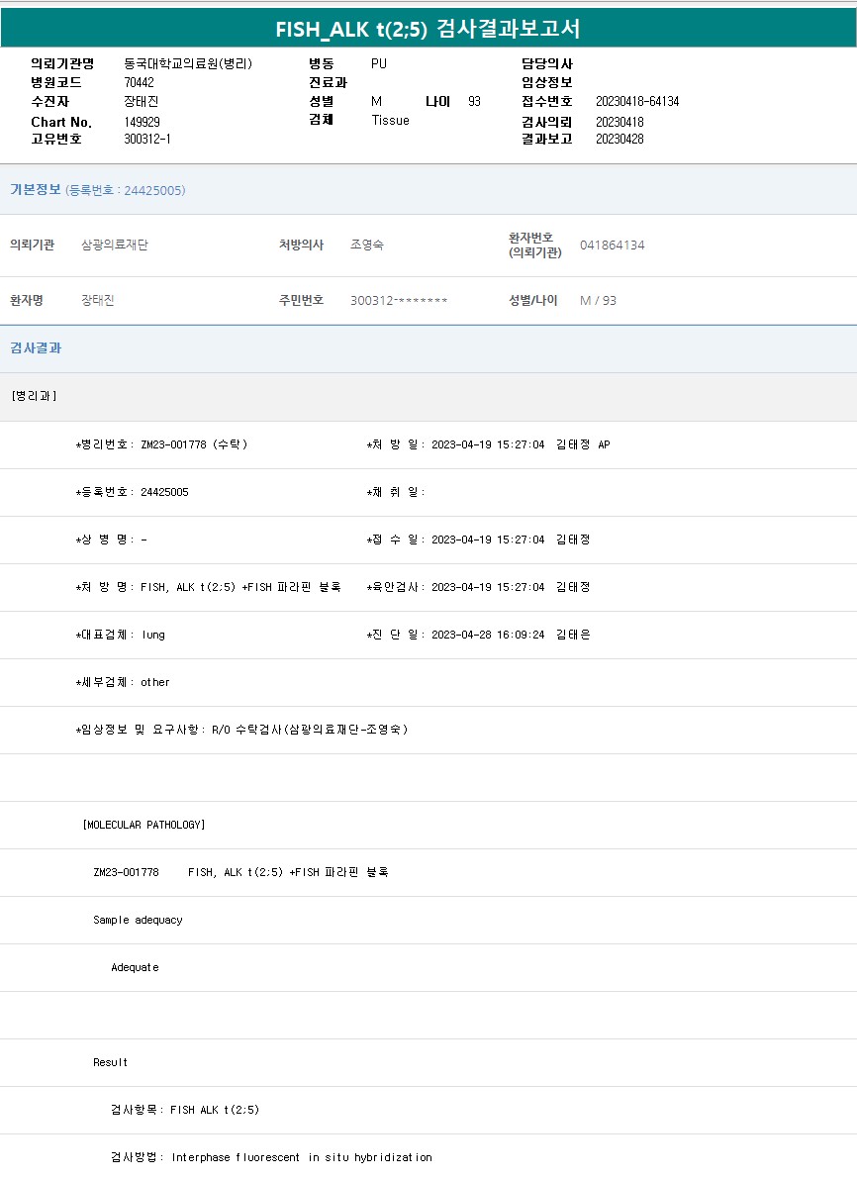Click the 검사방법 Interphase fluorescent in situ hybridization line
This screenshot has height=1180, width=857.
point(271,1157)
